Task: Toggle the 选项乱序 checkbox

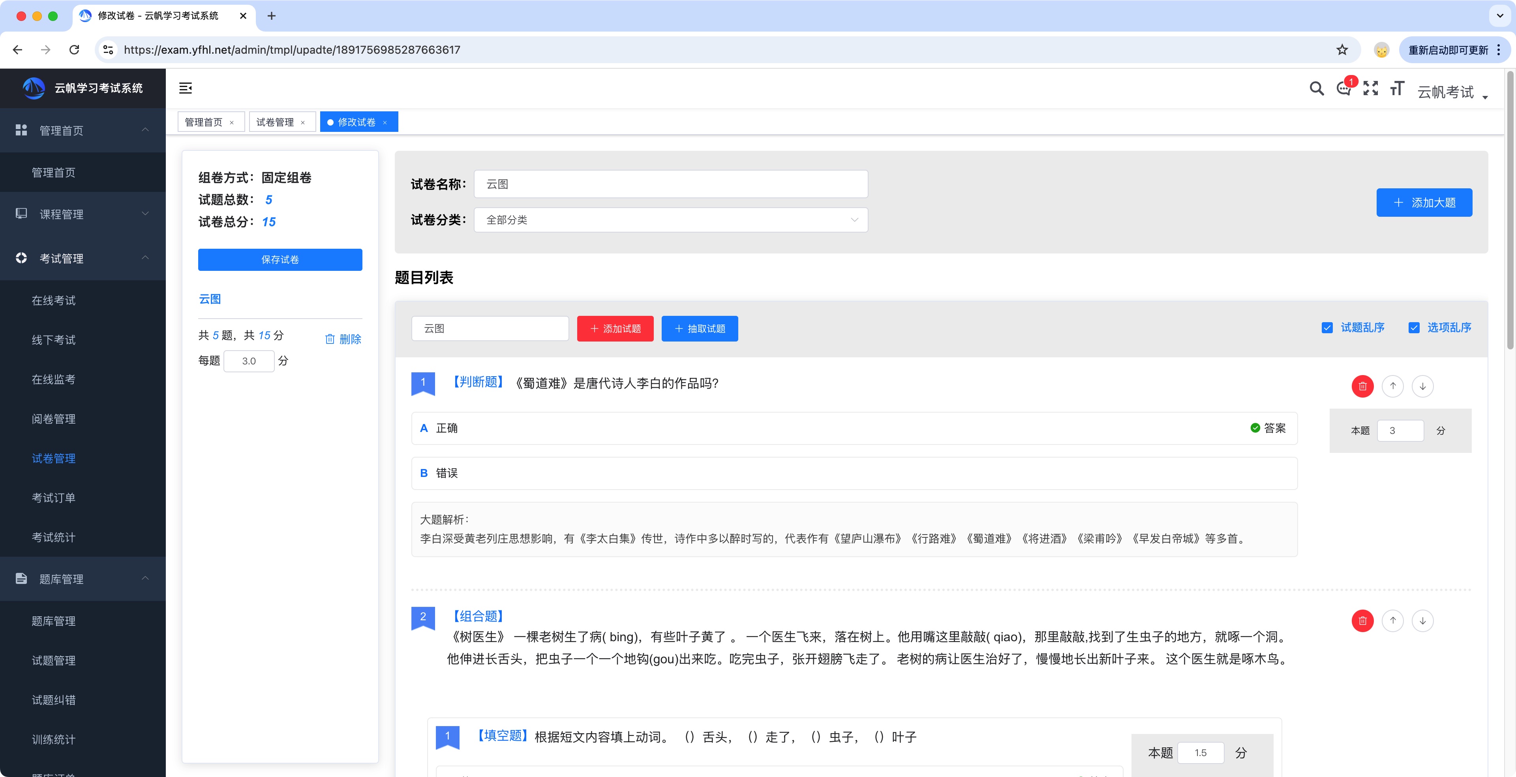Action: pyautogui.click(x=1414, y=328)
